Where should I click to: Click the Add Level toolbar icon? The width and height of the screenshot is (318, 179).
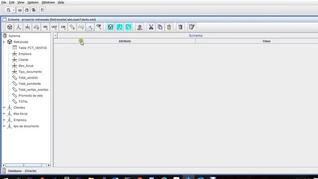pyautogui.click(x=81, y=27)
